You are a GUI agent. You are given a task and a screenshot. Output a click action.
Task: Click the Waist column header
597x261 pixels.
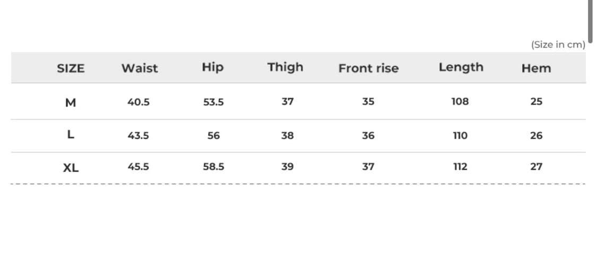pos(140,68)
